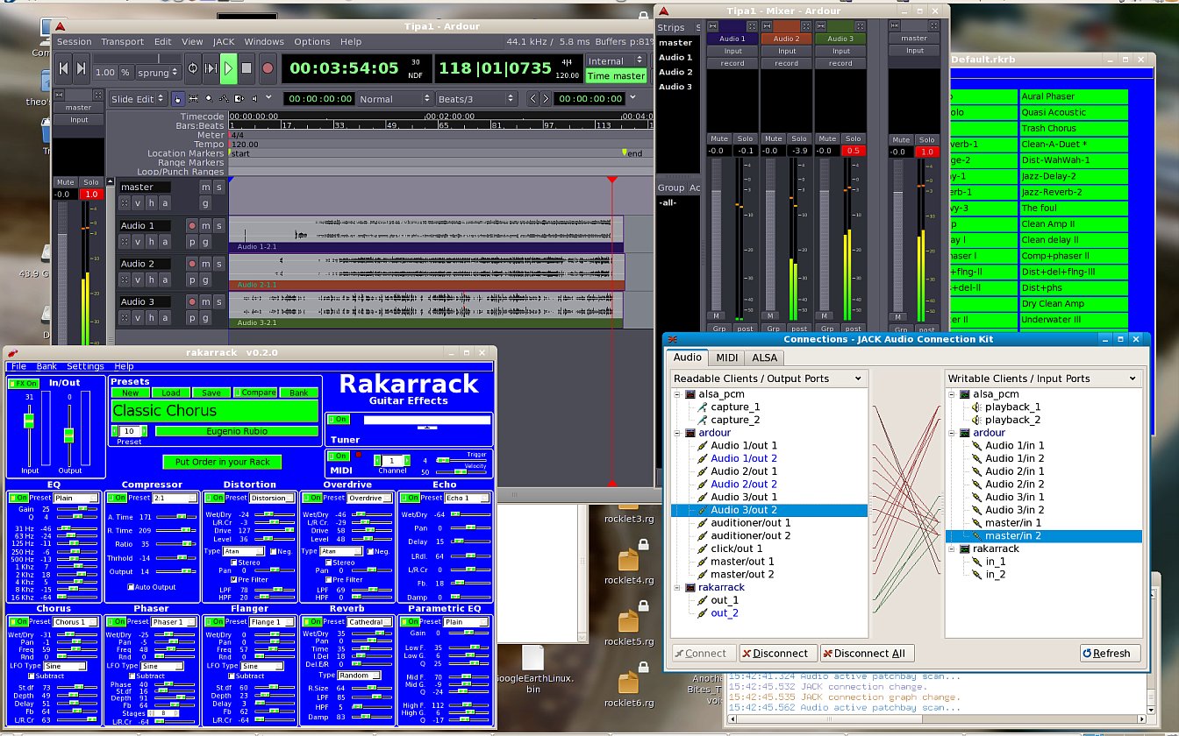1179x736 pixels.
Task: Open Ardour Session menu
Action: tap(74, 41)
